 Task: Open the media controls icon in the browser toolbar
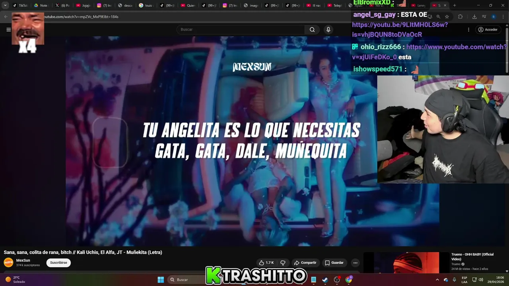point(484,17)
